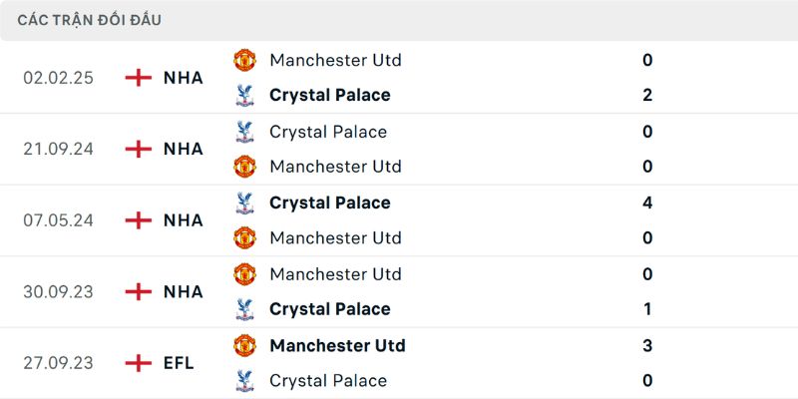Click Manchester Utd's score of 3
The width and height of the screenshot is (798, 399).
647,345
